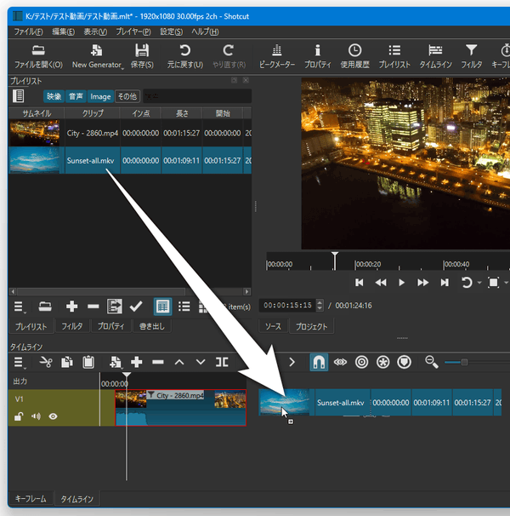Open the timeline hamburger menu

pos(19,363)
